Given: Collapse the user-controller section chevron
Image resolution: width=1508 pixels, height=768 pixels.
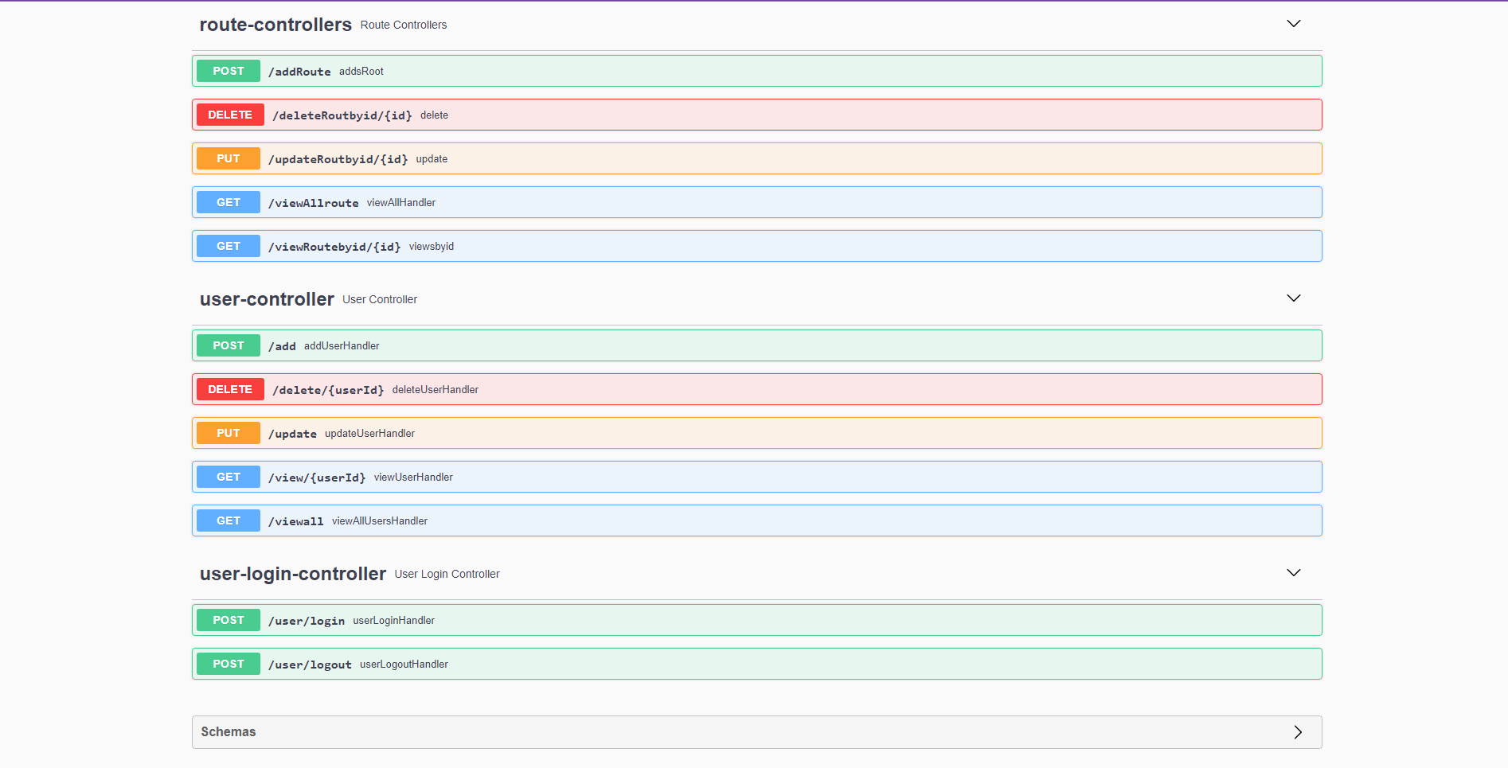Looking at the screenshot, I should click(1293, 298).
